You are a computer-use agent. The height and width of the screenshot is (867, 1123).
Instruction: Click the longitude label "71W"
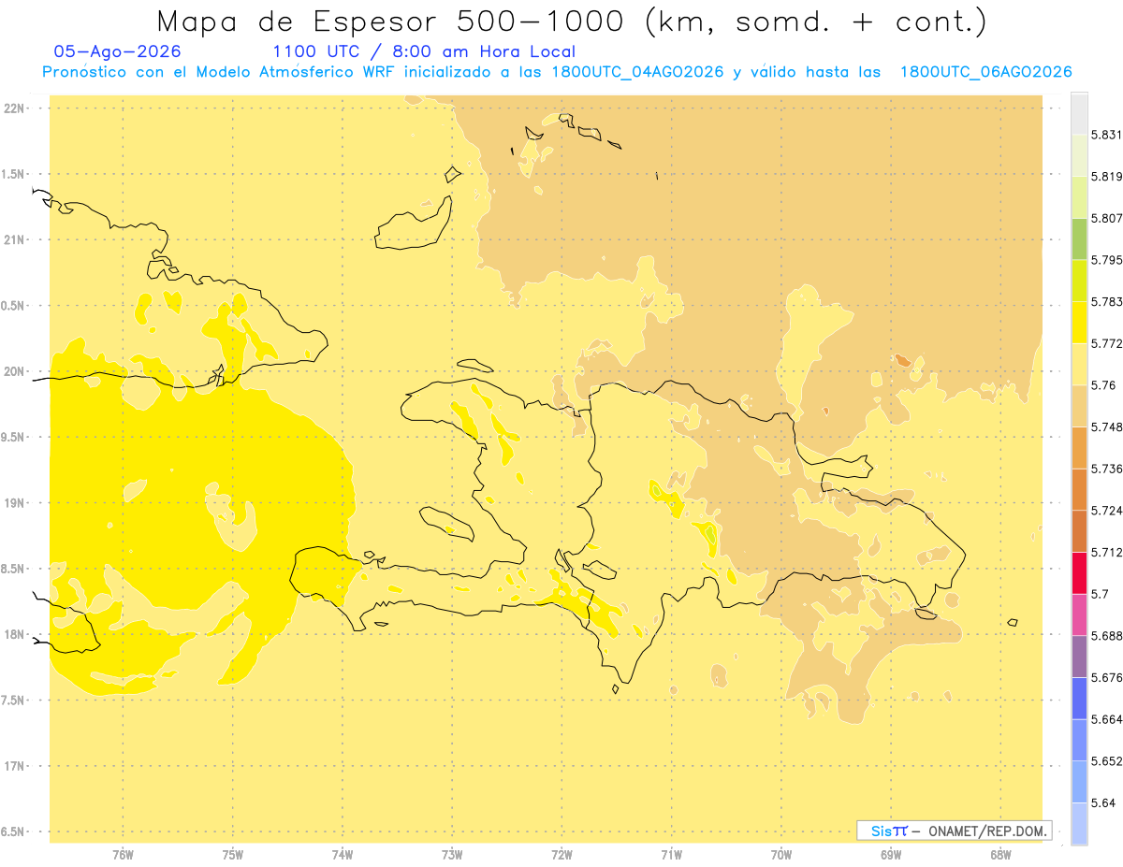click(x=671, y=854)
